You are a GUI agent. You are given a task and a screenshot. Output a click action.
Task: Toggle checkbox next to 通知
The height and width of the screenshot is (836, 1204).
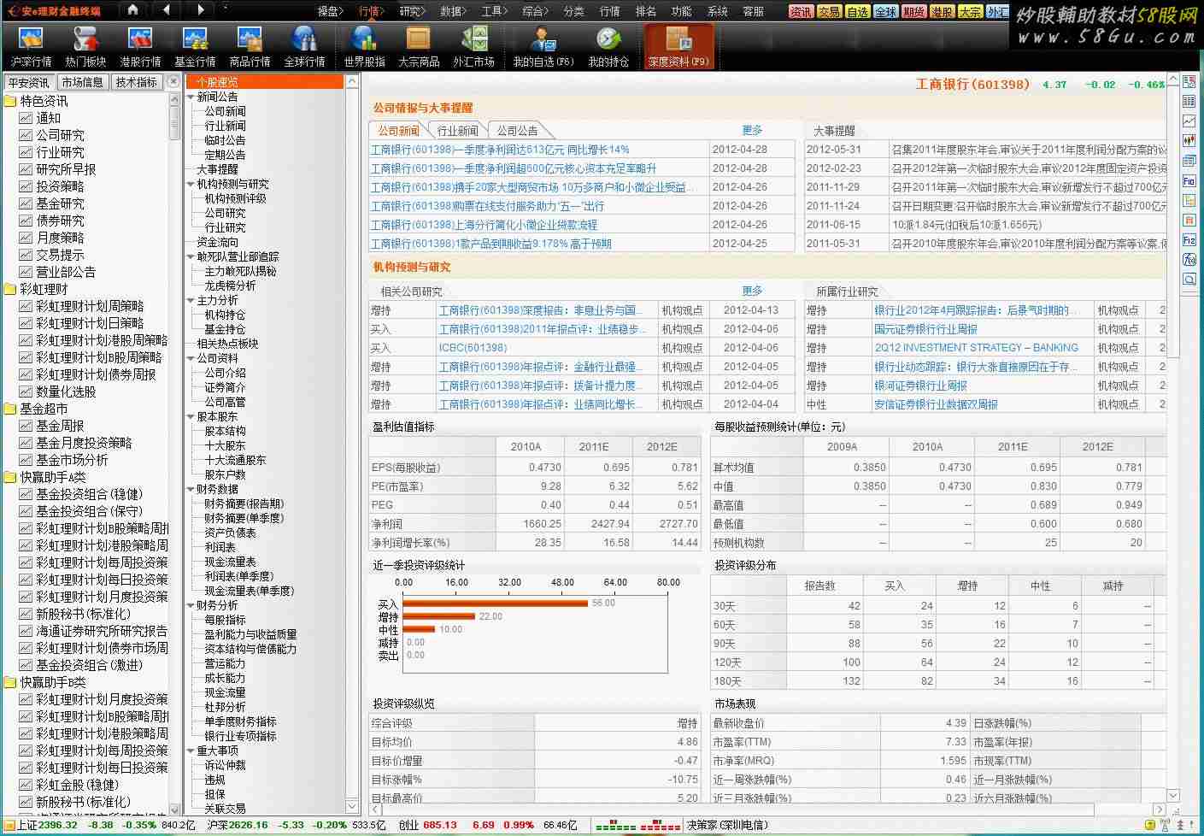[26, 118]
